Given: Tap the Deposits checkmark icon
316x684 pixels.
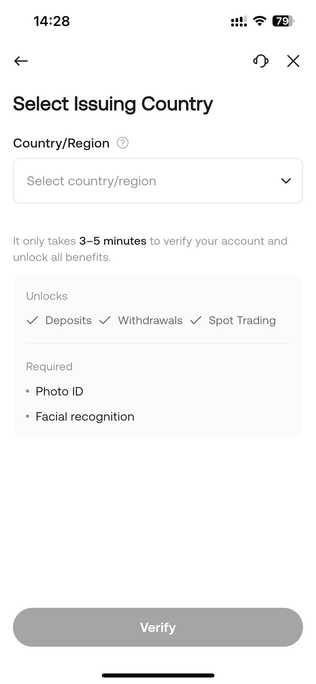Looking at the screenshot, I should [32, 320].
